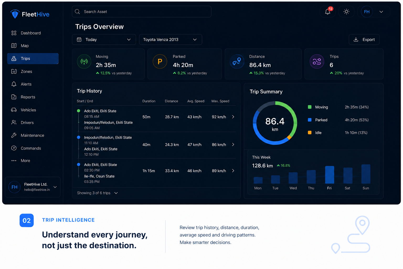Expand the FleetHive Ltd. account switcher

pos(55,187)
